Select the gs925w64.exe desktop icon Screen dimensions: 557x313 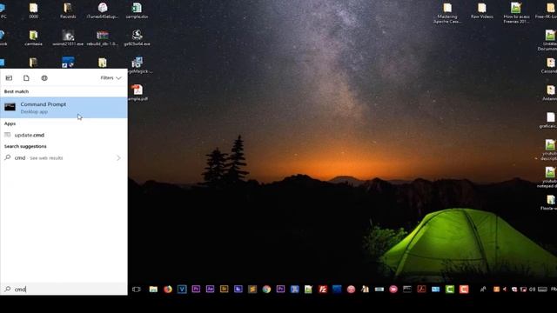(138, 38)
